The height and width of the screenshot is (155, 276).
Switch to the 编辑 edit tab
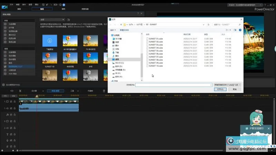tap(42, 9)
